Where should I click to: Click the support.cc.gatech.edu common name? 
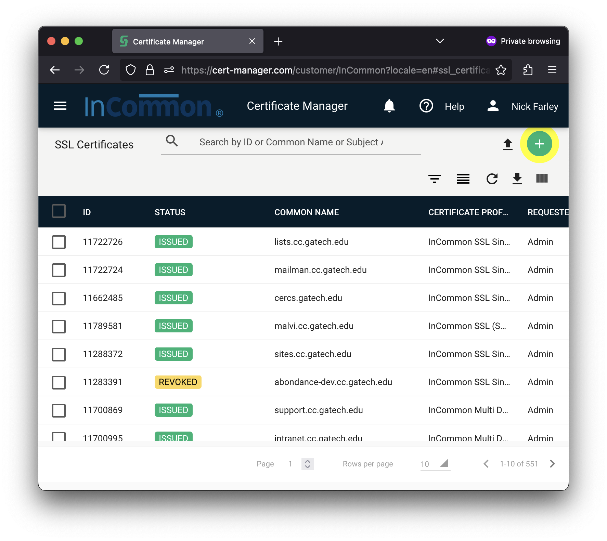[x=319, y=410]
